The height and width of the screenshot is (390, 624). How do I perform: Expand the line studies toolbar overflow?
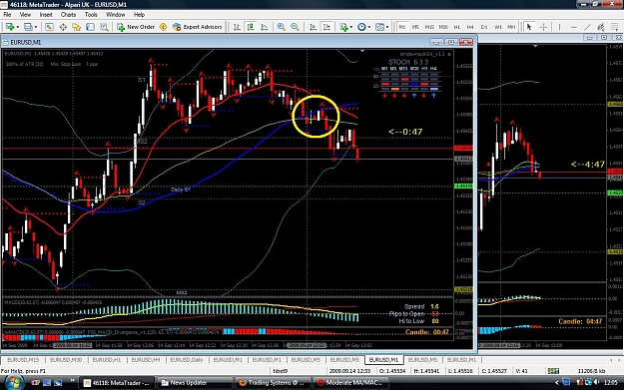tap(615, 27)
